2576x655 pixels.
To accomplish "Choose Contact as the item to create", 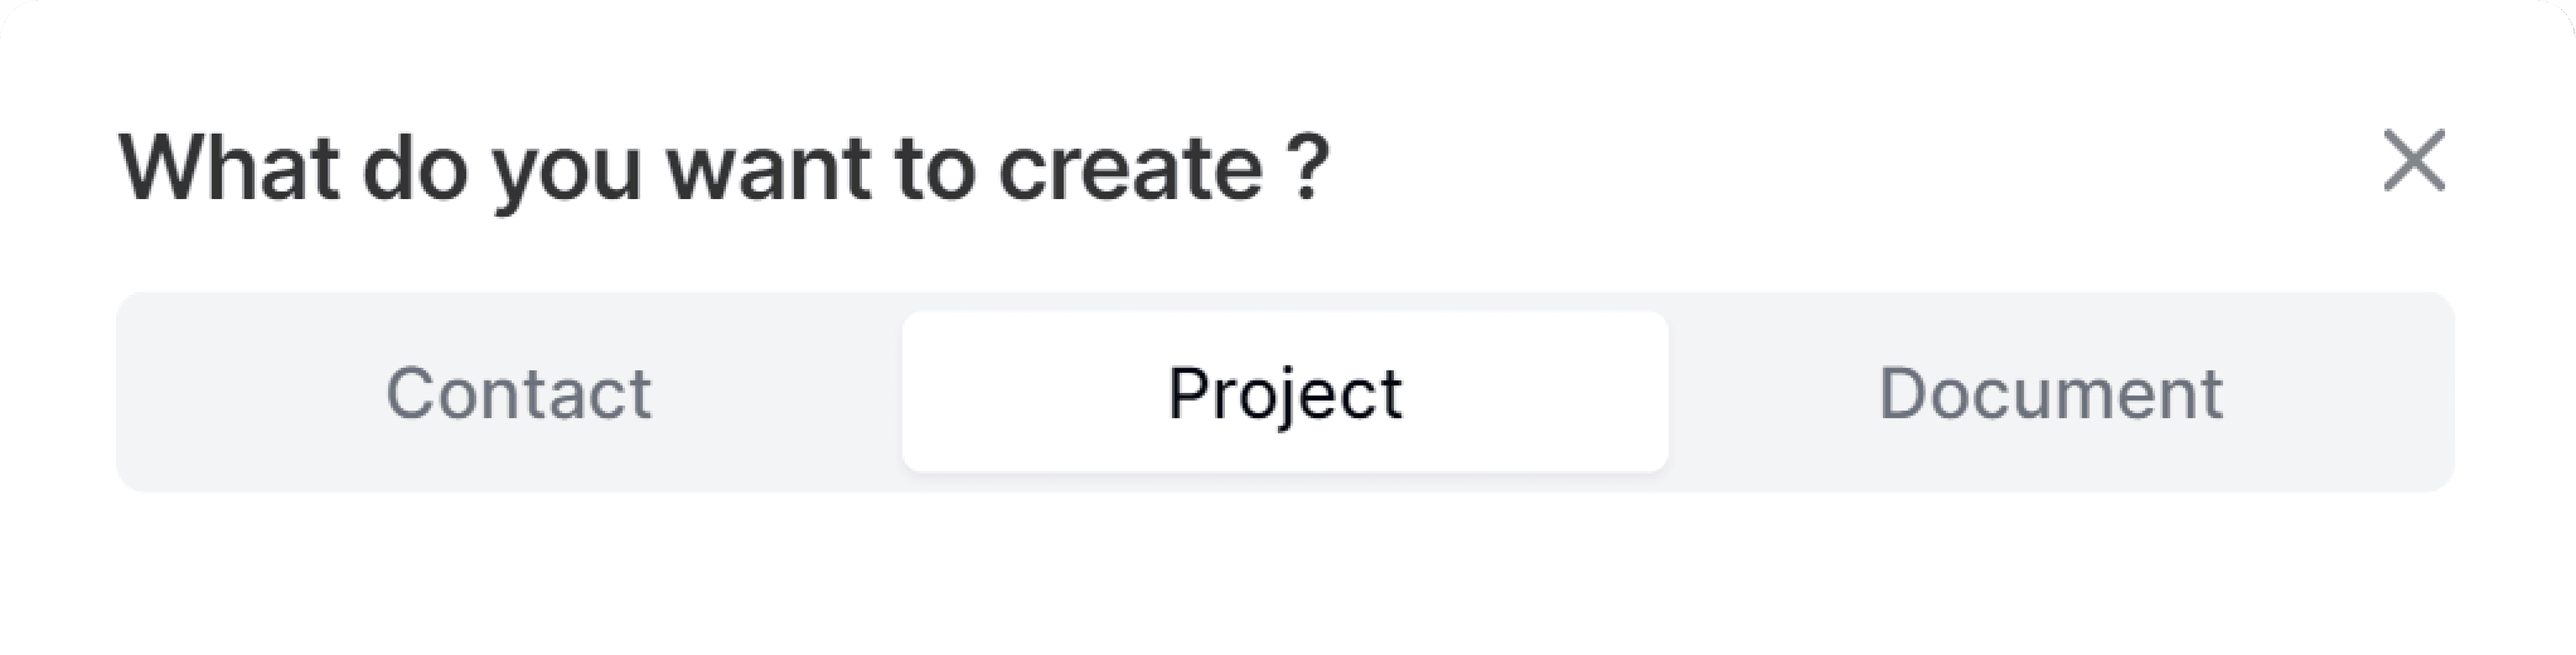I will click(x=518, y=392).
